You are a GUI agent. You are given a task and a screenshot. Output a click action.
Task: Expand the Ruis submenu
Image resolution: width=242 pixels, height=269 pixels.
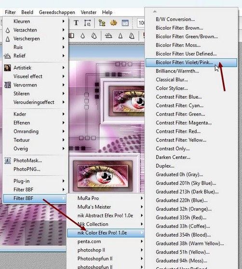click(x=35, y=47)
